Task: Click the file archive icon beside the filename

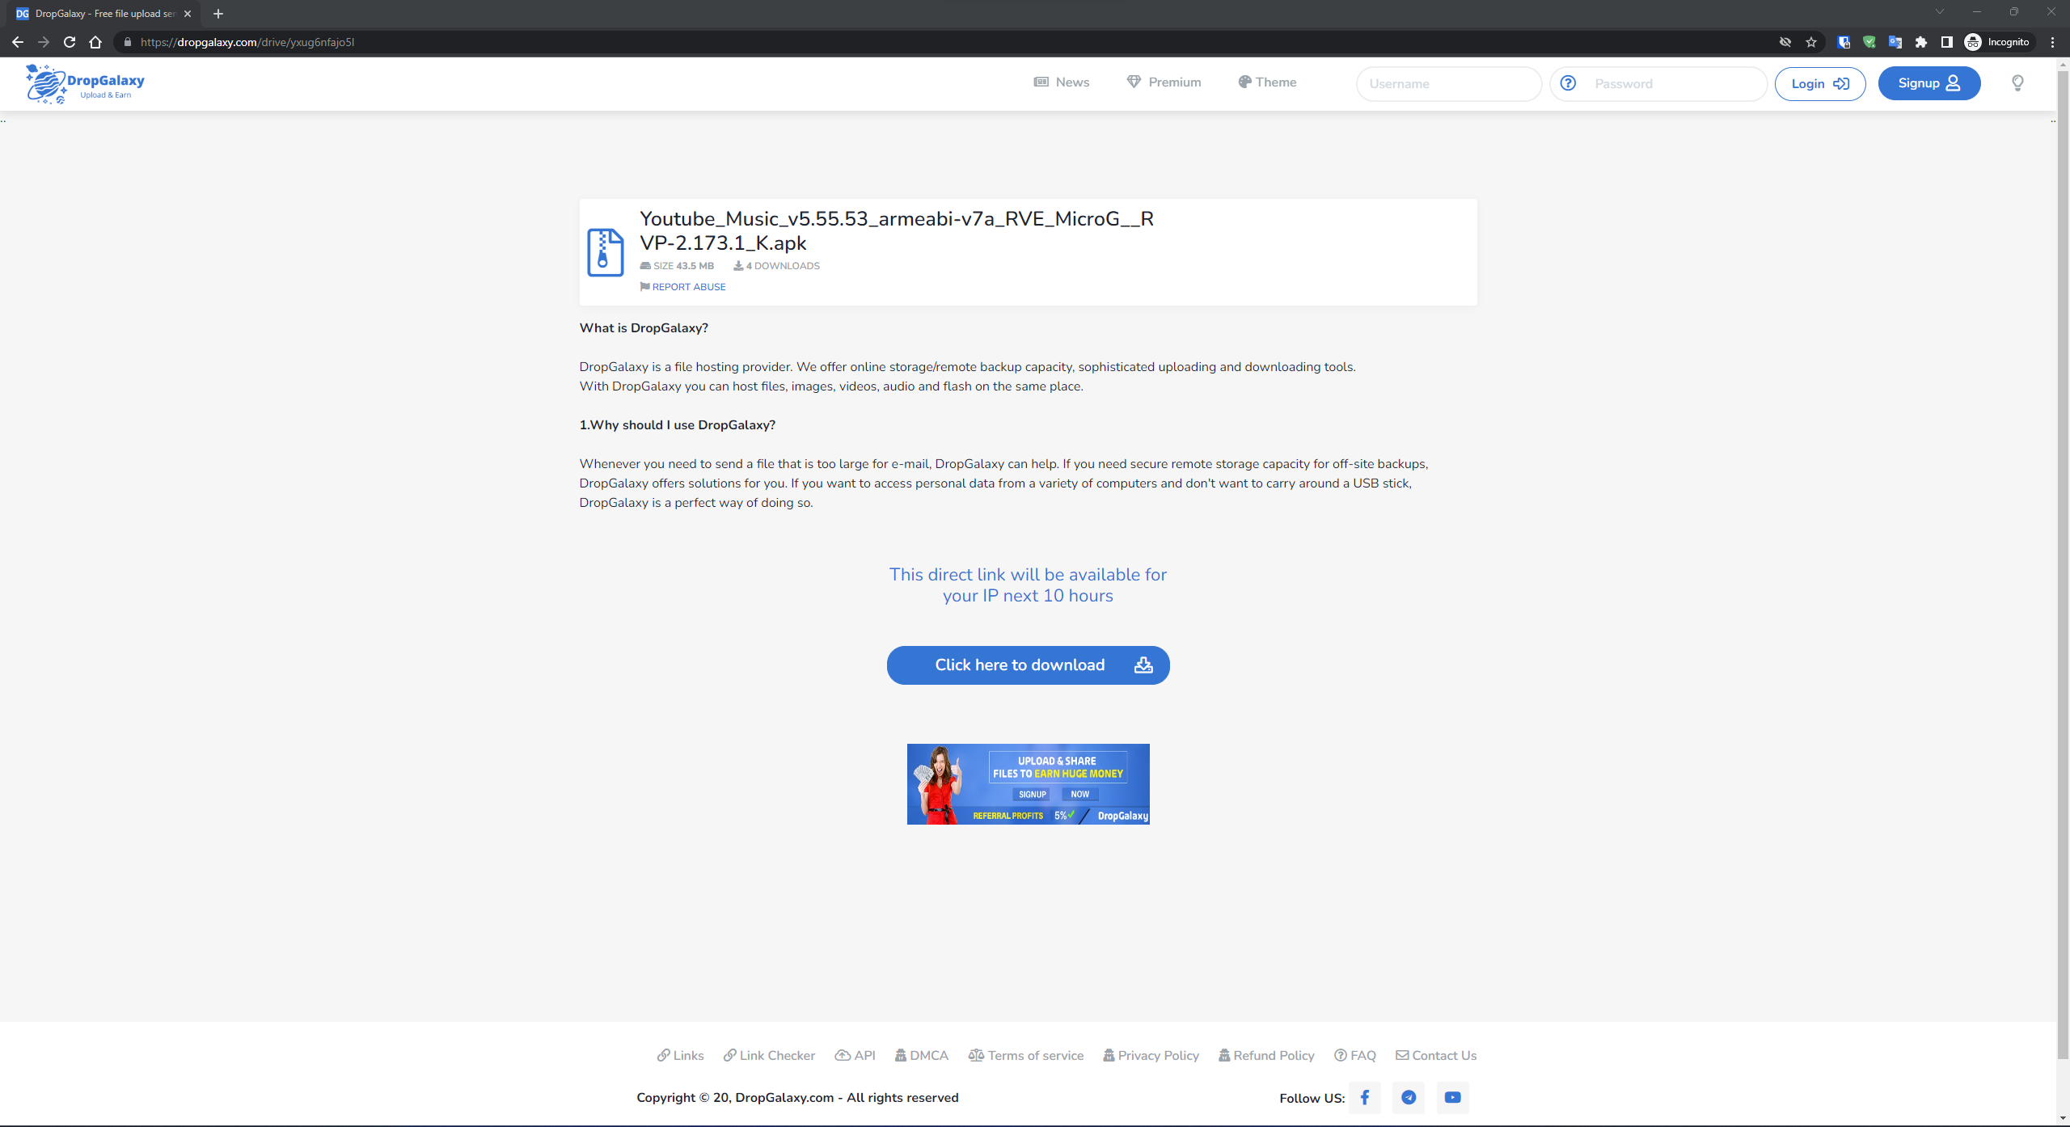Action: point(604,251)
